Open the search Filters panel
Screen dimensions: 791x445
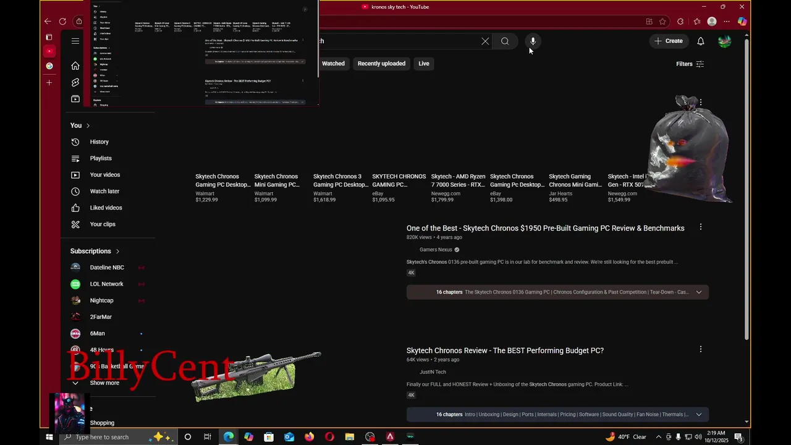pos(690,64)
